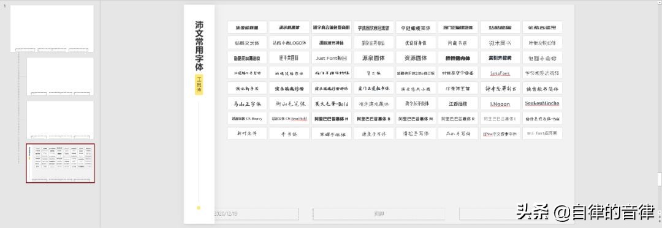Select the 资源圆体 font card

click(416, 57)
